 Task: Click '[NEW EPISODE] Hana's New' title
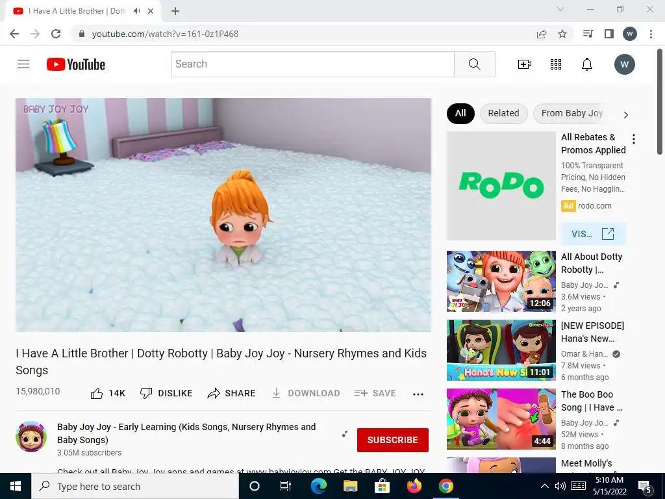[592, 332]
